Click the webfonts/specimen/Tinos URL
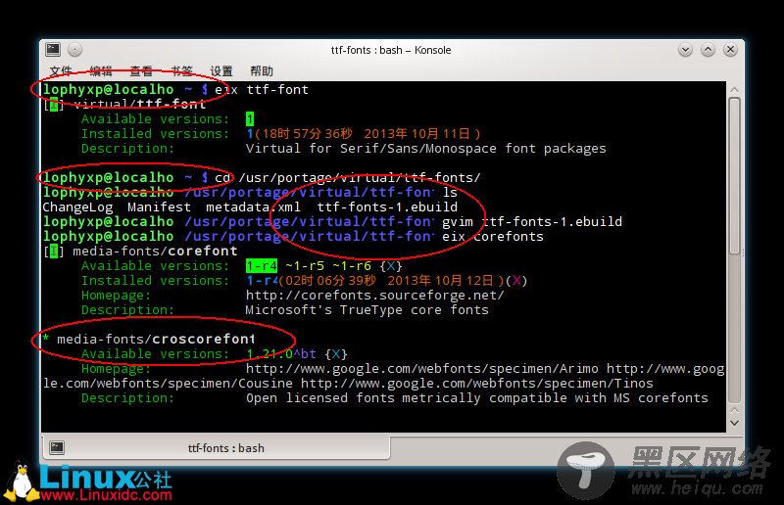Screen dimensions: 784x505 [476, 383]
